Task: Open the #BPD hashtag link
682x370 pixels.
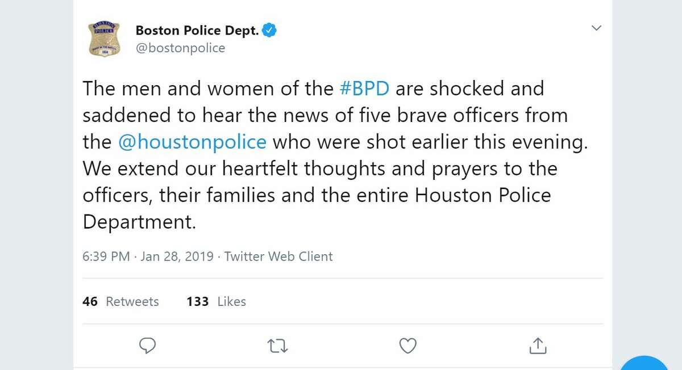Action: coord(364,89)
